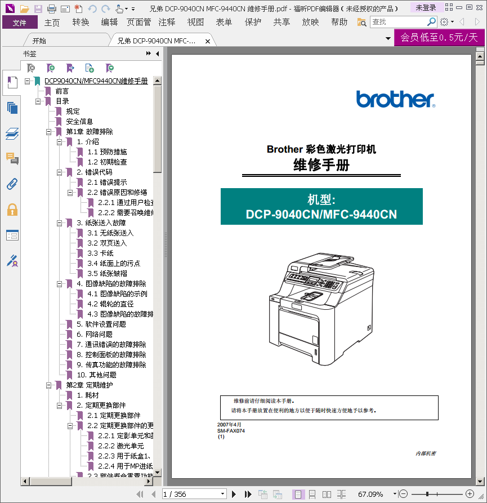Screen dimensions: 487x503
Task: Collapse the 1. 介绍 bookmark node
Action: click(x=59, y=142)
